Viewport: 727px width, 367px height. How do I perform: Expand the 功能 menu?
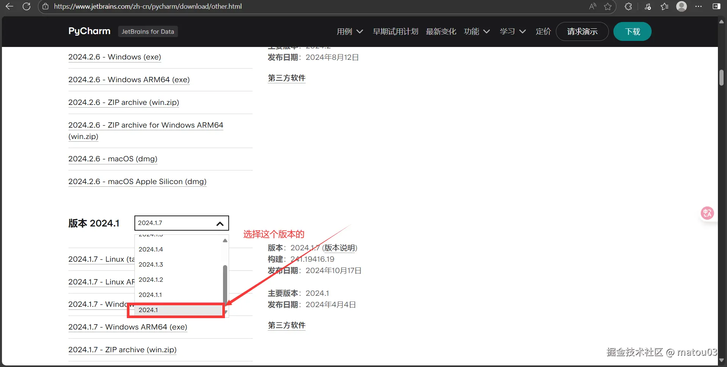tap(477, 31)
